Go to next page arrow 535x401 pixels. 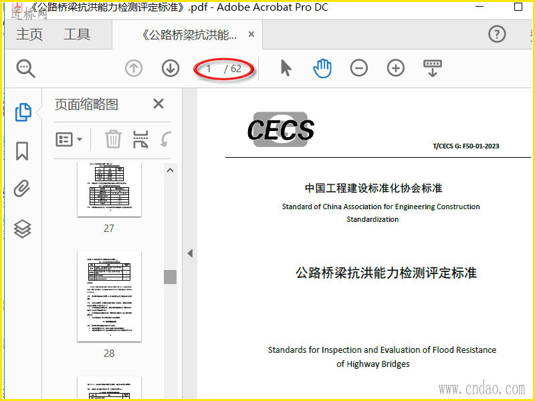pos(171,68)
